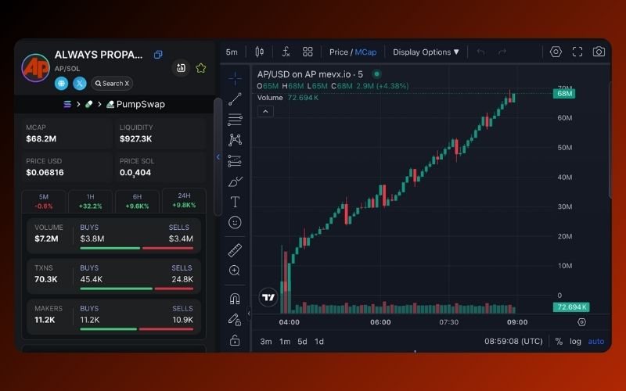The height and width of the screenshot is (391, 626).
Task: Select the 1H timeframe stat tab
Action: click(x=90, y=201)
